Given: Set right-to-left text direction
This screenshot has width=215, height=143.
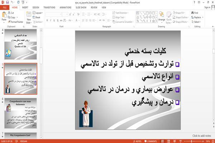Looking at the screenshot, I should tap(104, 20).
